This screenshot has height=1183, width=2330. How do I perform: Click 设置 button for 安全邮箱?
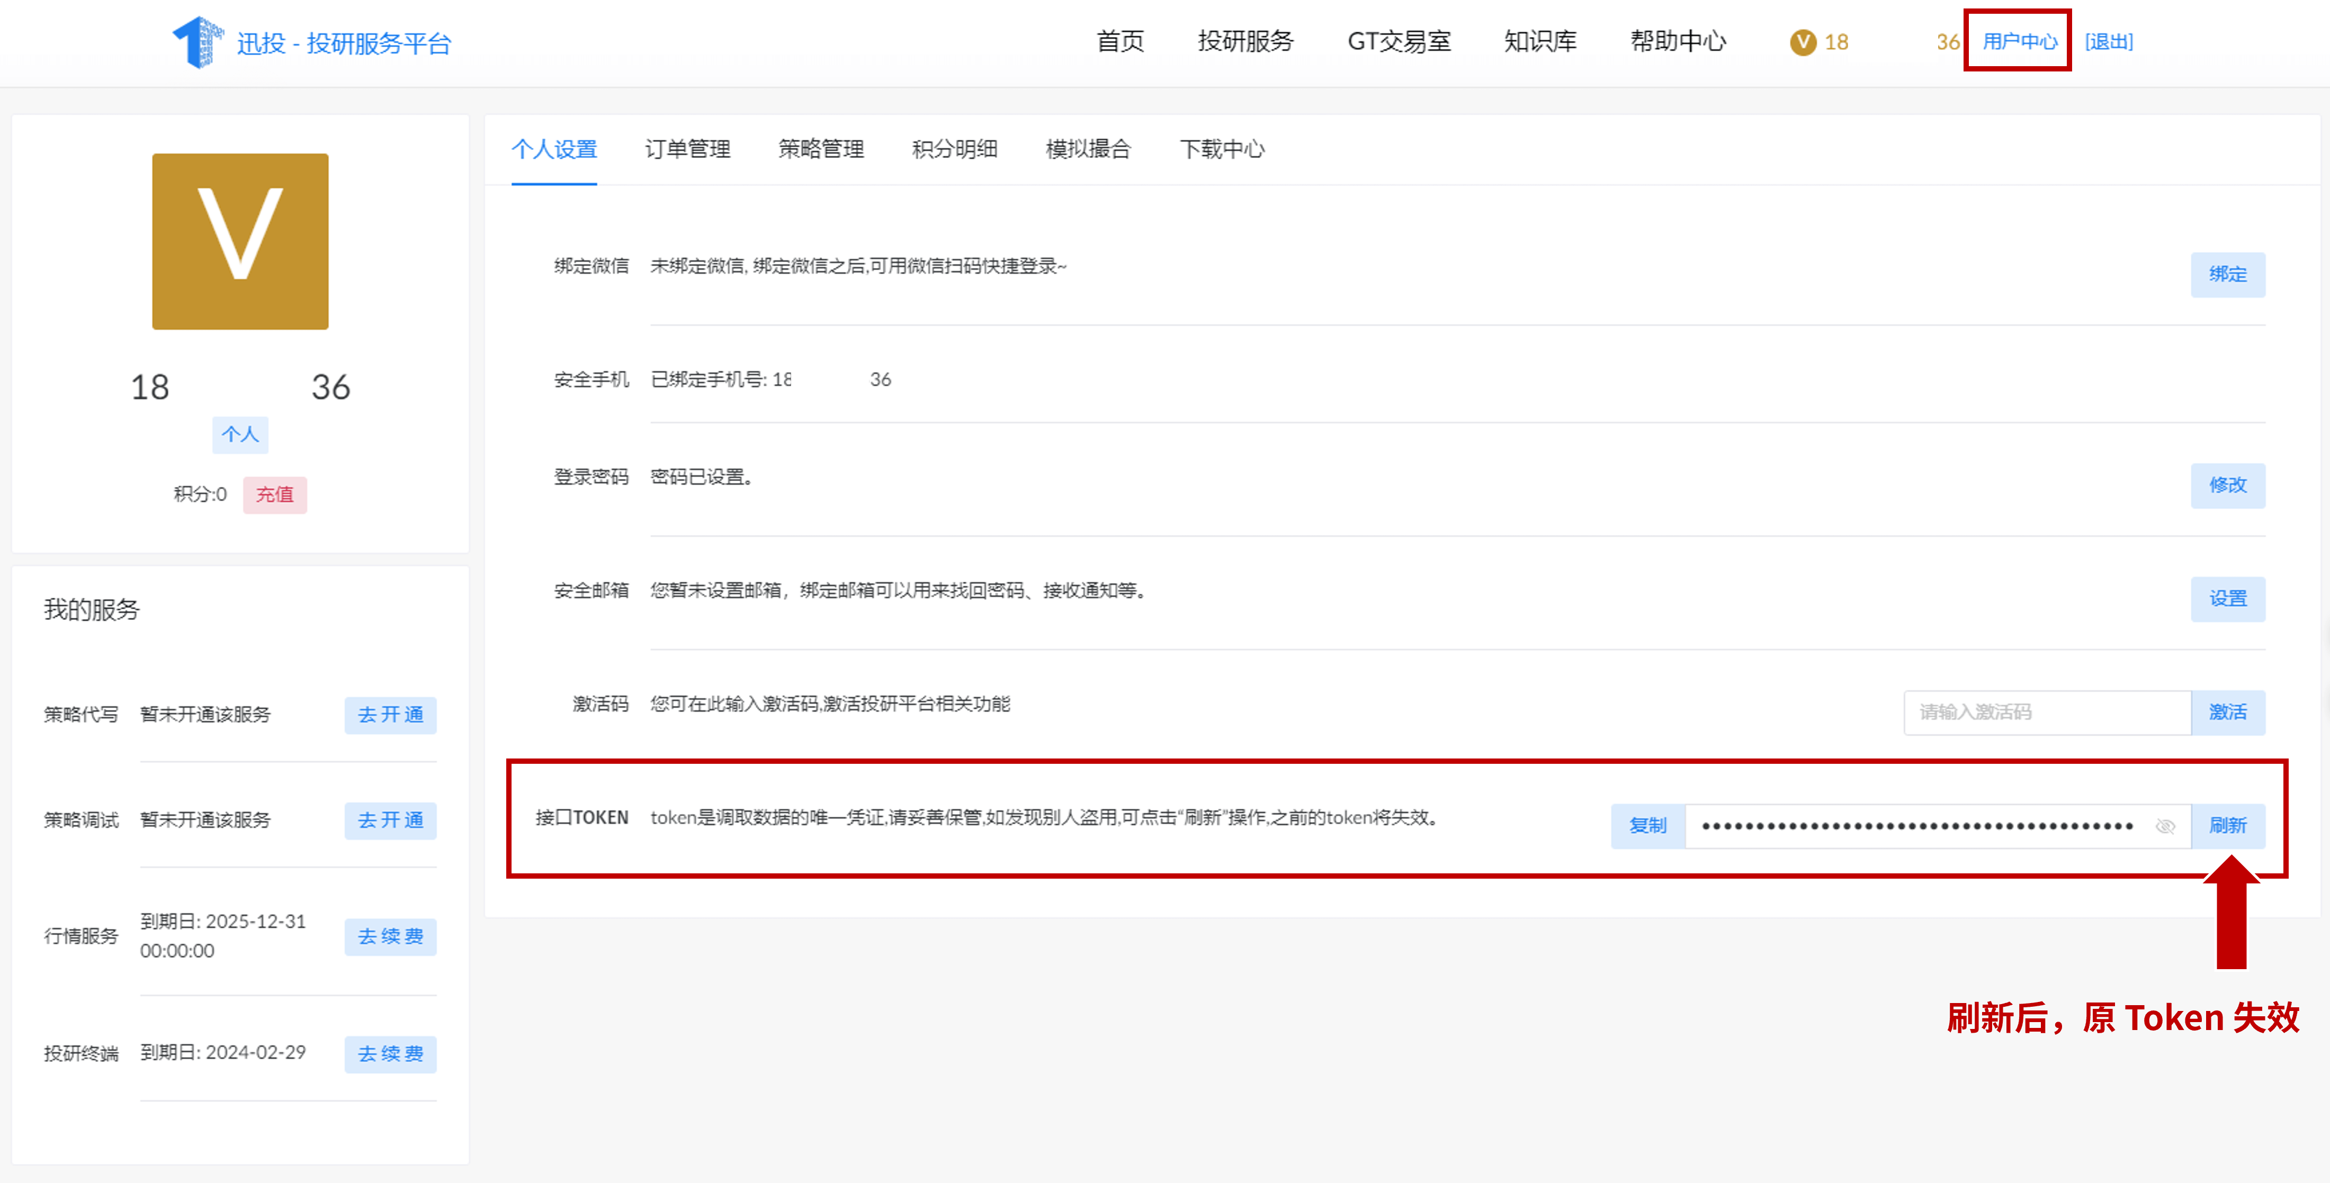(2228, 599)
